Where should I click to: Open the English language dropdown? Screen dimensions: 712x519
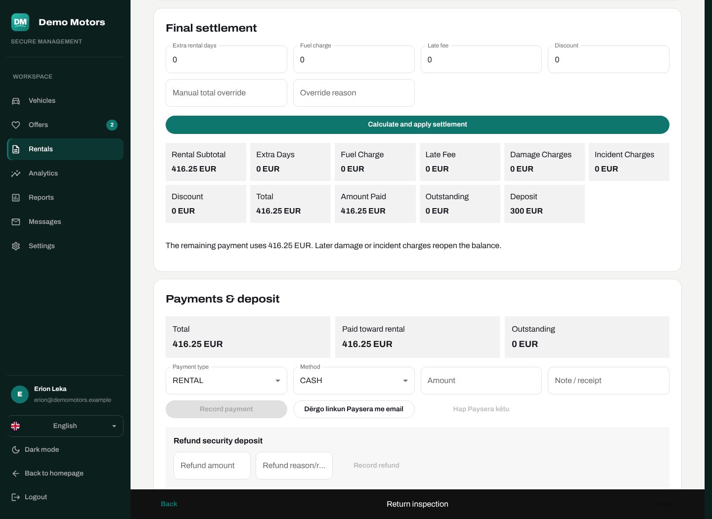(65, 426)
